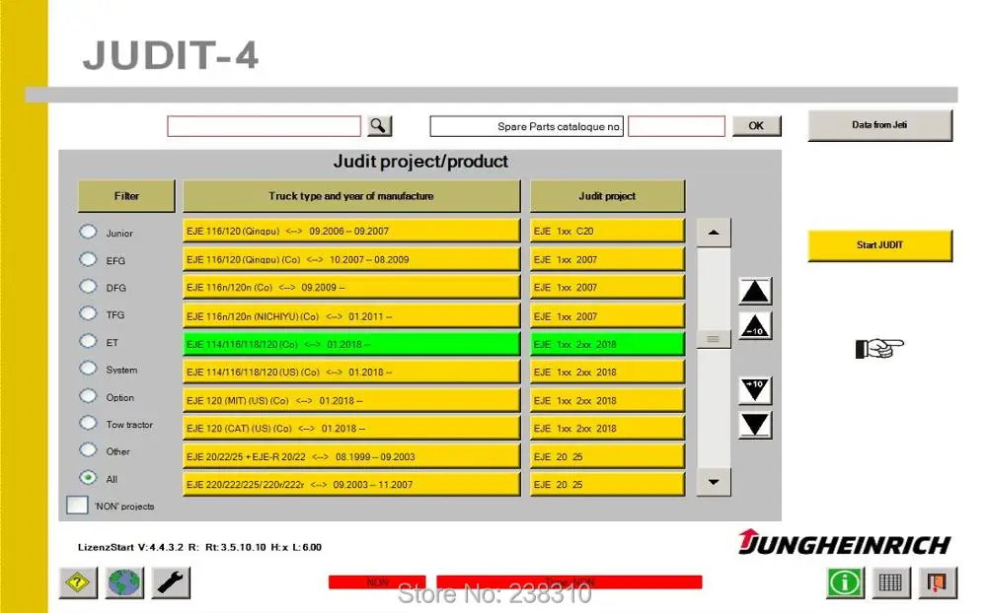The width and height of the screenshot is (987, 613).
Task: Select EJE 116n/120n (NICHIYU) (Co) row
Action: pyautogui.click(x=352, y=316)
